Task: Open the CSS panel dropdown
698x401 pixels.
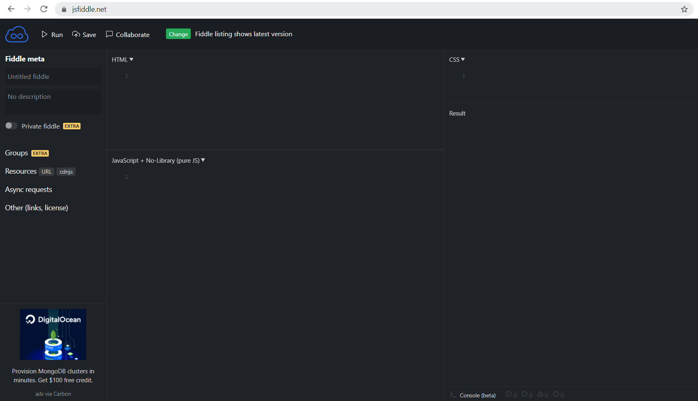Action: pyautogui.click(x=457, y=59)
